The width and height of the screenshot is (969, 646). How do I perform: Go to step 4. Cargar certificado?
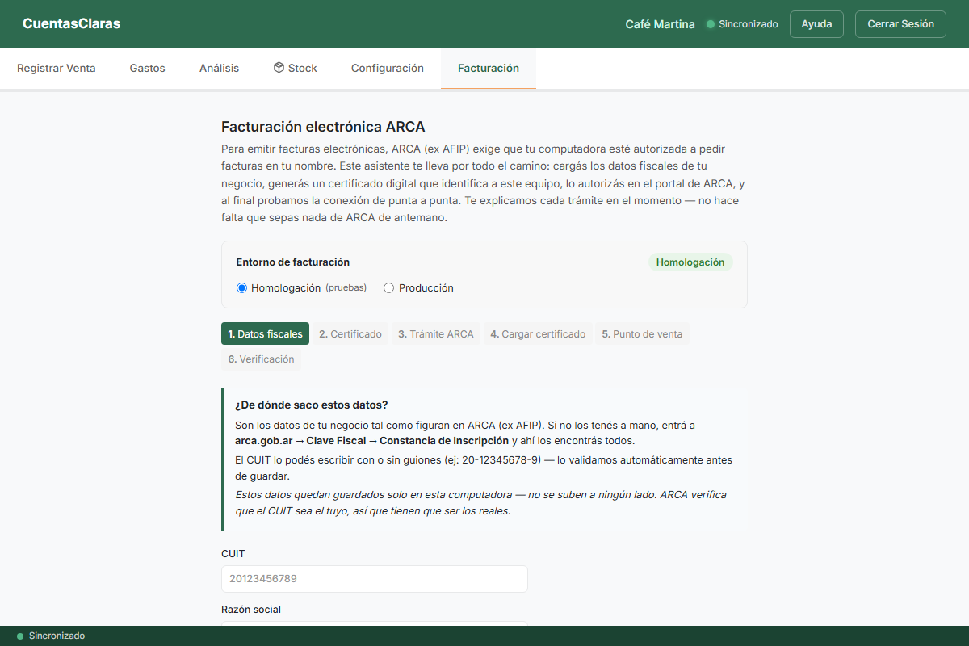click(x=538, y=333)
